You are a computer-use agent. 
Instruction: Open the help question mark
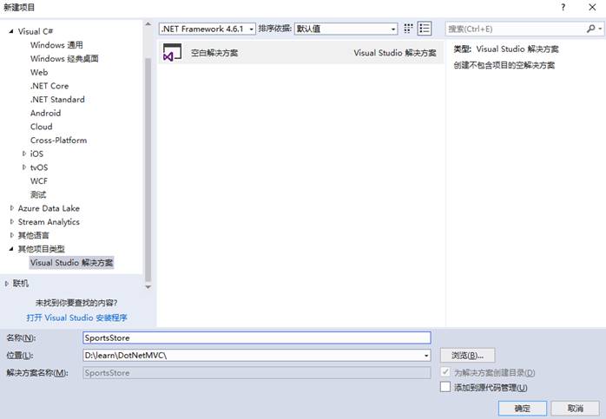pyautogui.click(x=563, y=7)
